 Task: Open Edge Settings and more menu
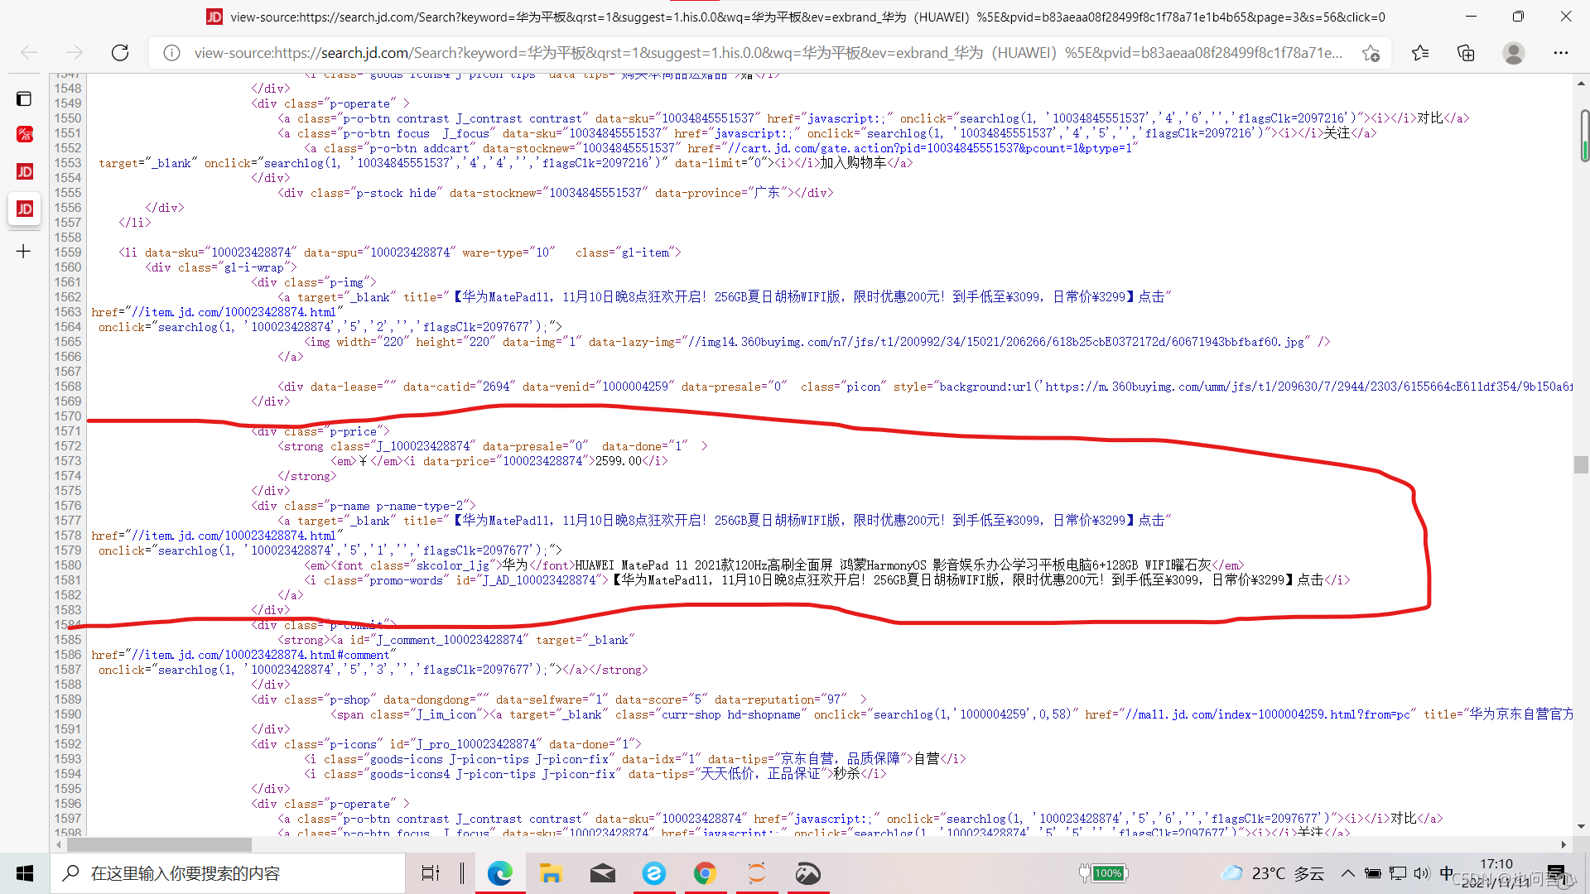point(1561,53)
